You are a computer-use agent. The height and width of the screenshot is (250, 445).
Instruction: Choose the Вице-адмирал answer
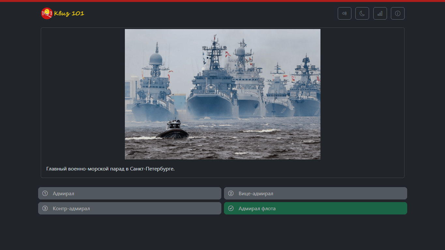[x=315, y=193]
